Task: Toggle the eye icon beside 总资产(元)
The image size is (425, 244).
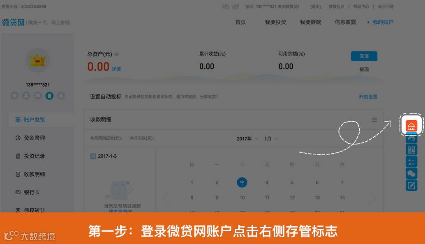Action: [117, 54]
